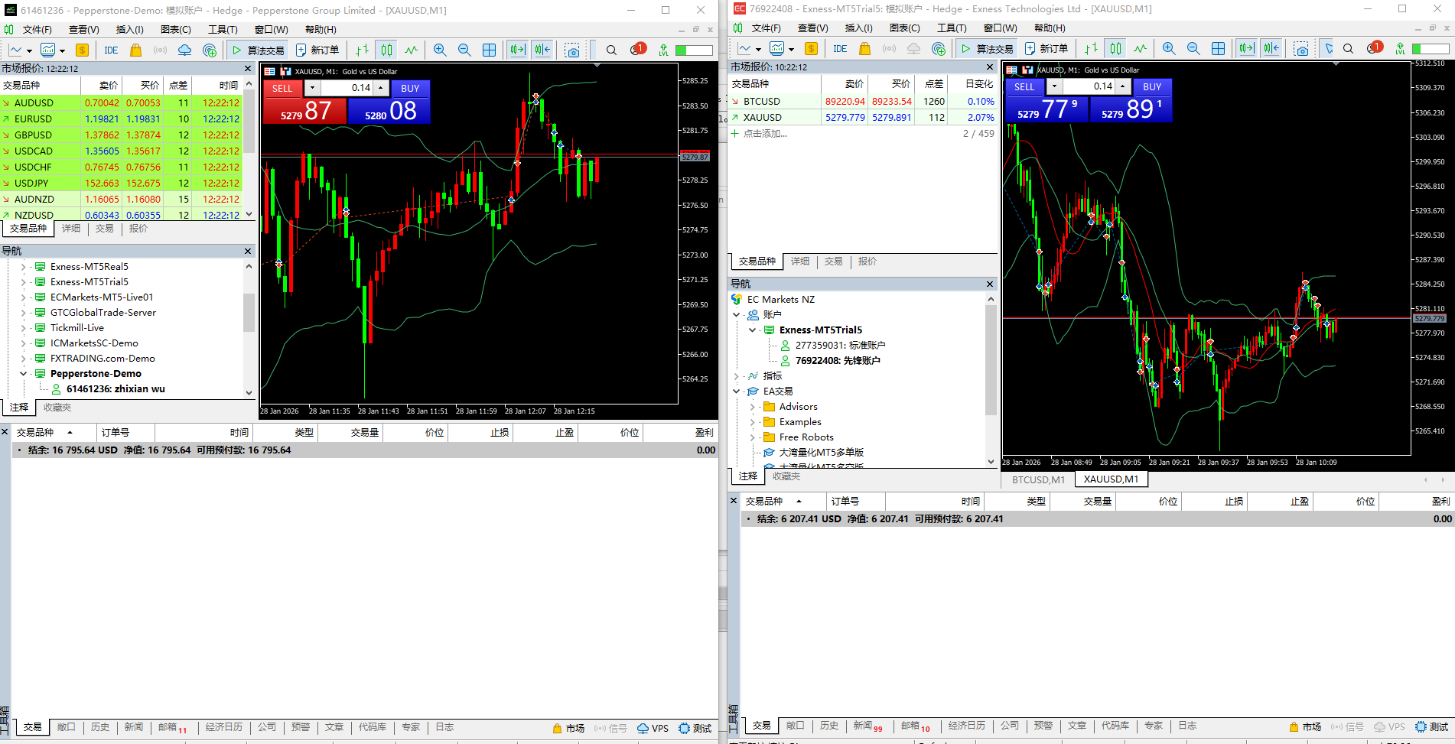Click 新订单 in the Exness toolbar
This screenshot has width=1455, height=744.
coord(1046,49)
